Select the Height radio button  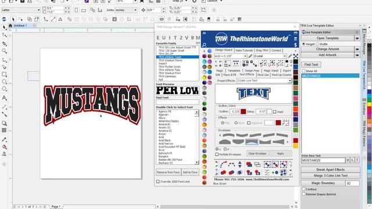point(303,44)
